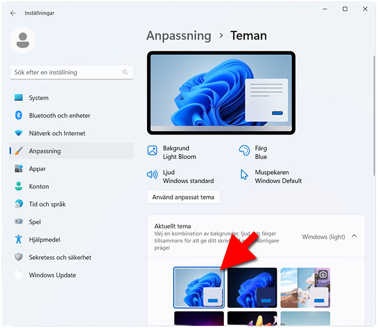Click the vertical scrollbar on right
Viewport: 378px width, 328px height.
[373, 117]
